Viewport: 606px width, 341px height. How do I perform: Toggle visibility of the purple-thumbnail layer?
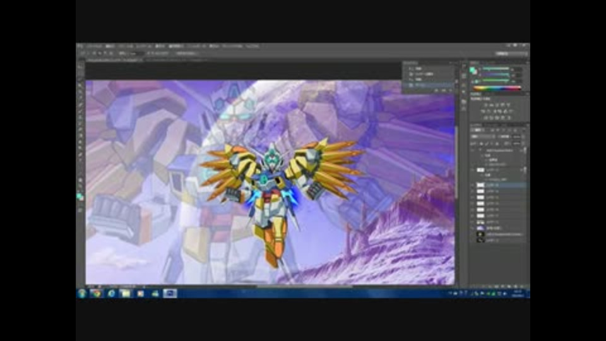472,228
